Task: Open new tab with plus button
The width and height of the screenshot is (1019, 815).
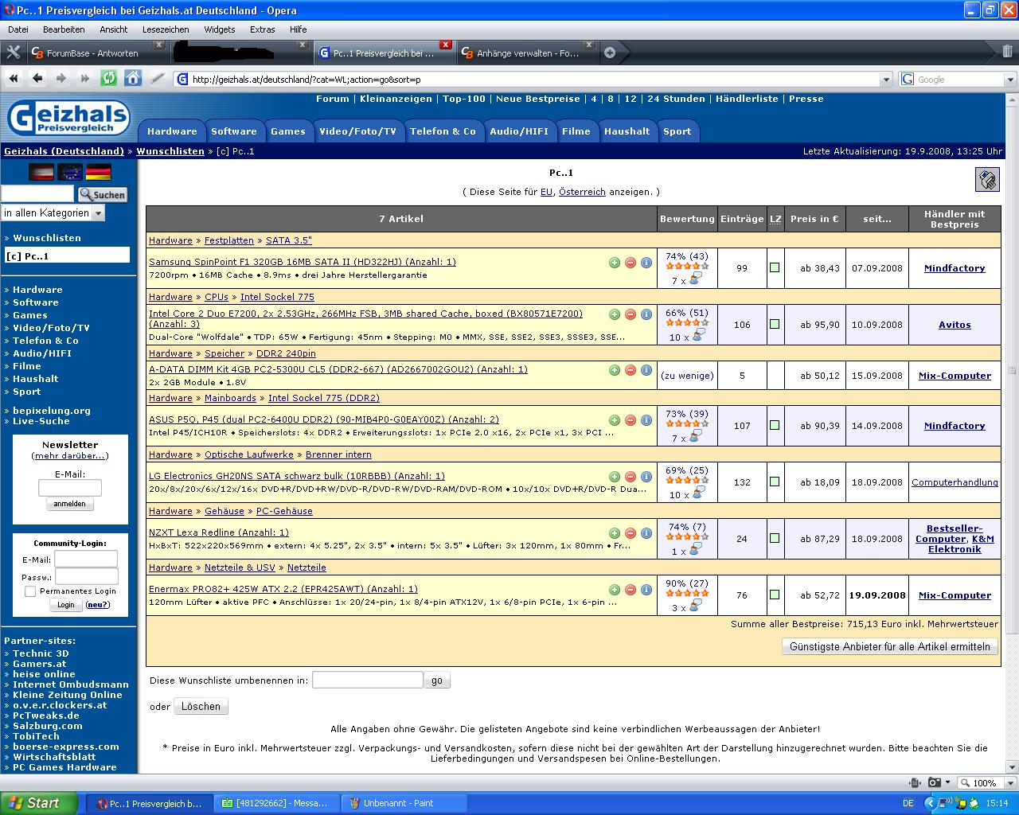Action: point(610,53)
